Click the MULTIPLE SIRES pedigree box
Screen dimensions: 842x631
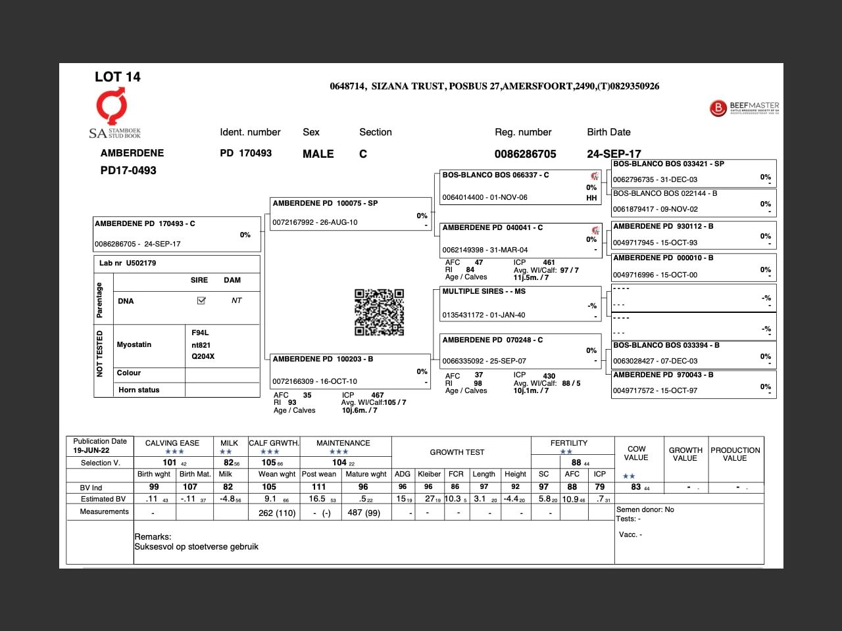pos(520,303)
